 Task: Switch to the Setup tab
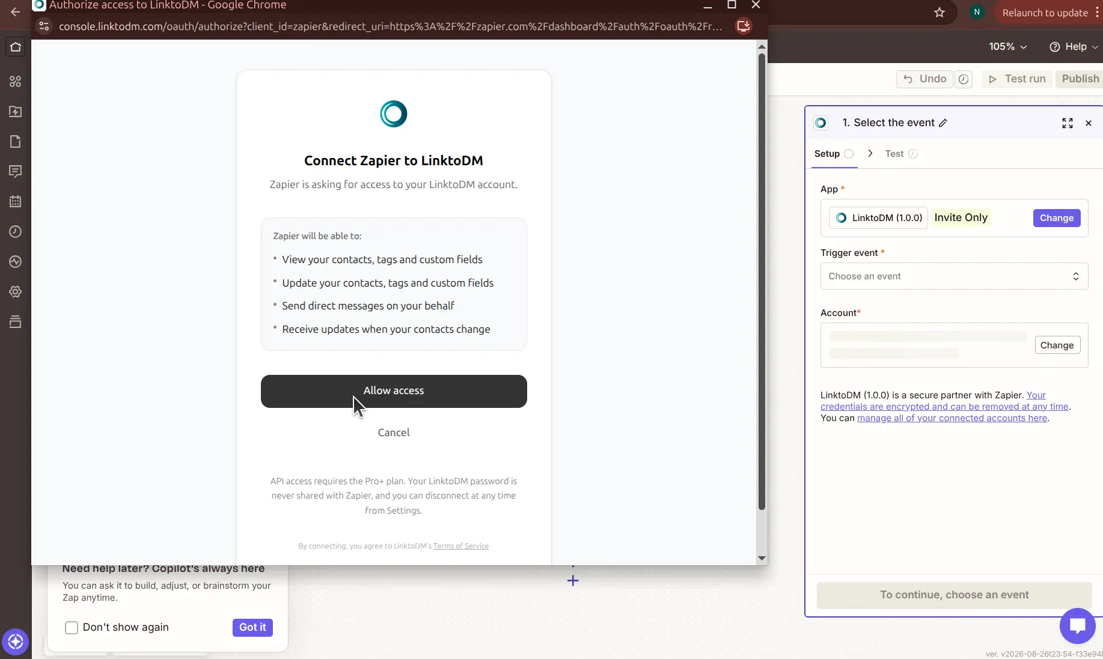(x=834, y=154)
